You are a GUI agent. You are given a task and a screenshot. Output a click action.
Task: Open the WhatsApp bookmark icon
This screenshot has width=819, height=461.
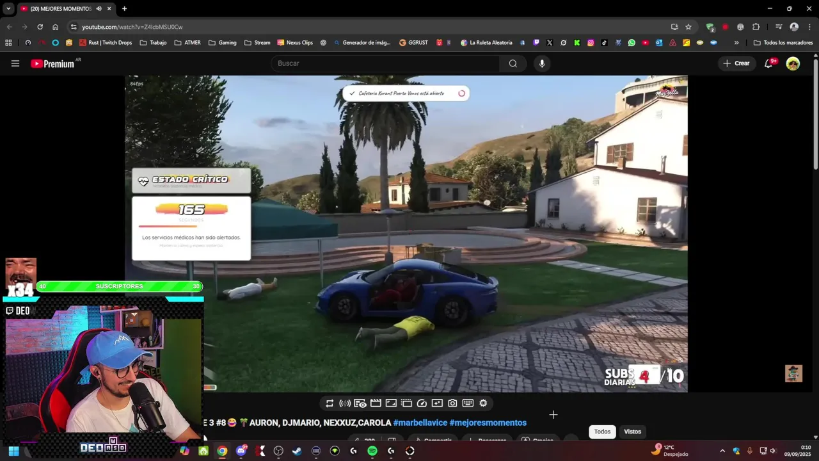point(632,43)
